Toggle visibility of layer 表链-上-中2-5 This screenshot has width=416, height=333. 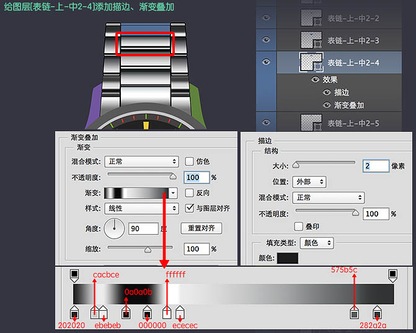pos(266,123)
